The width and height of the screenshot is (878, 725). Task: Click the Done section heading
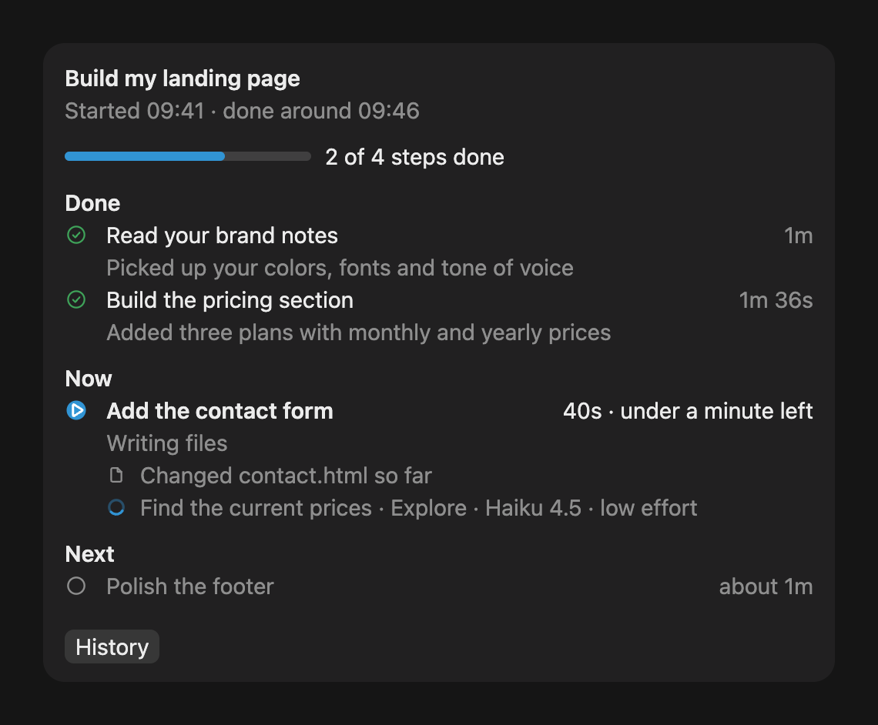92,203
